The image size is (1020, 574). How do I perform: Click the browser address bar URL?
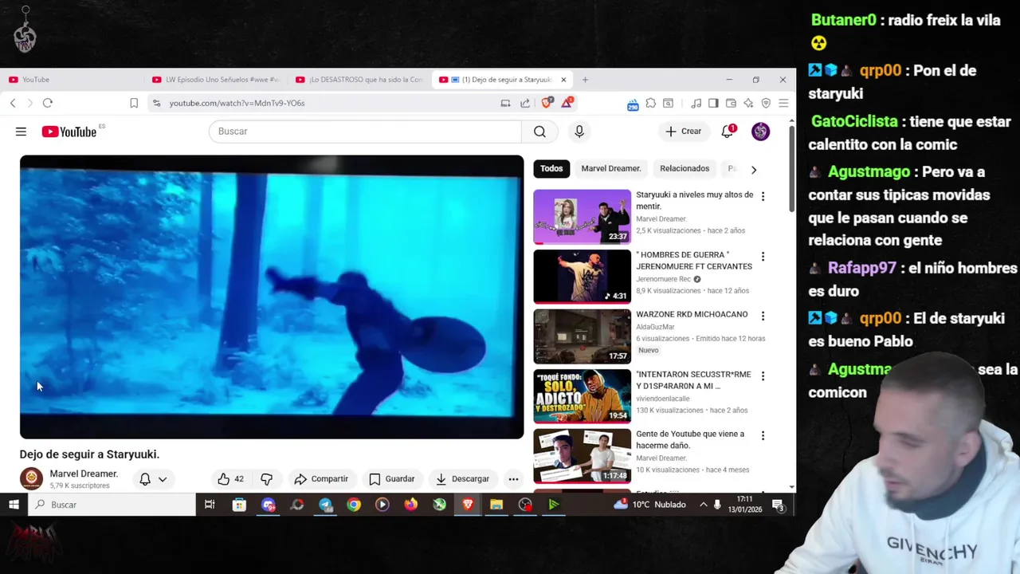click(237, 103)
